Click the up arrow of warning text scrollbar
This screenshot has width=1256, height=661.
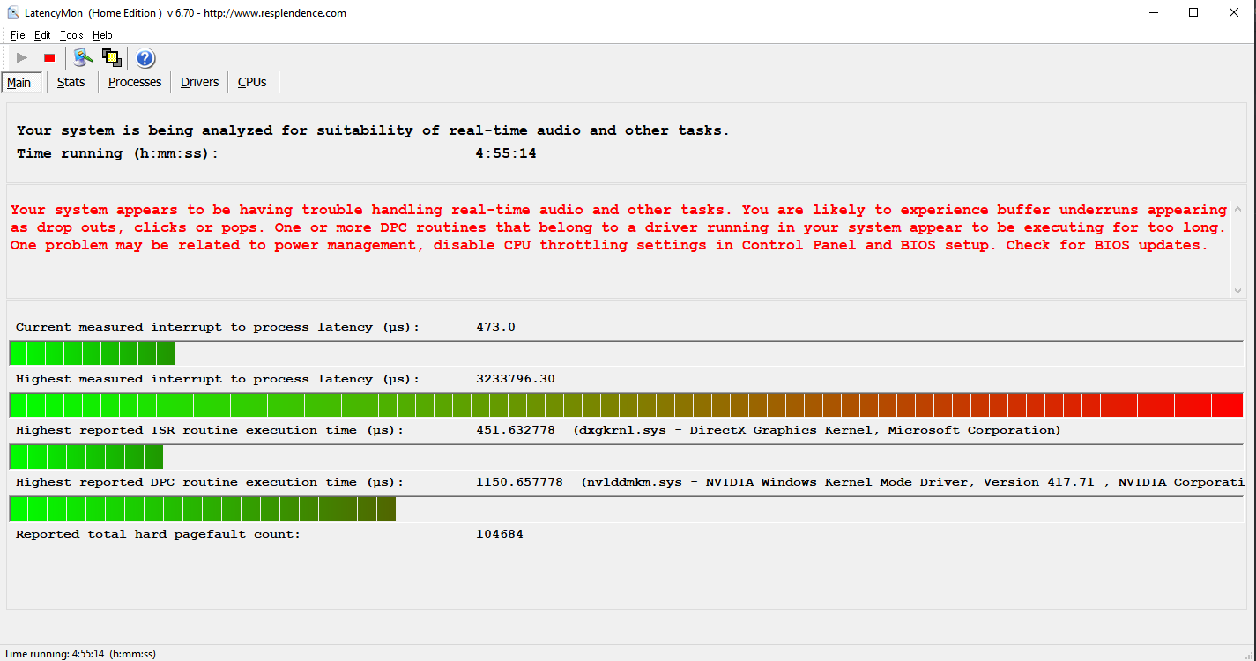point(1237,210)
